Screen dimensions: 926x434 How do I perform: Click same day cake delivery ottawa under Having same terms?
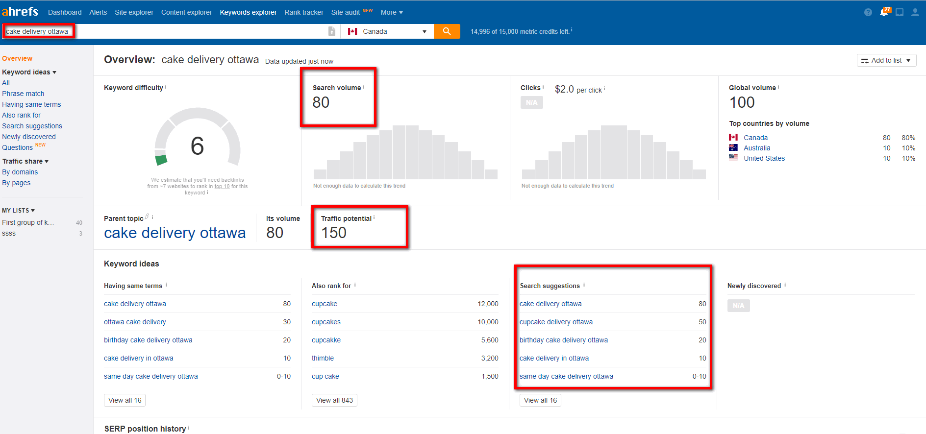(151, 376)
